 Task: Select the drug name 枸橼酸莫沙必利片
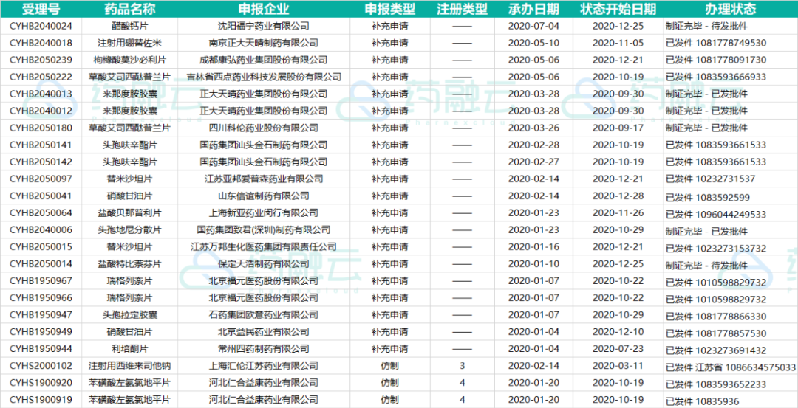pyautogui.click(x=130, y=60)
